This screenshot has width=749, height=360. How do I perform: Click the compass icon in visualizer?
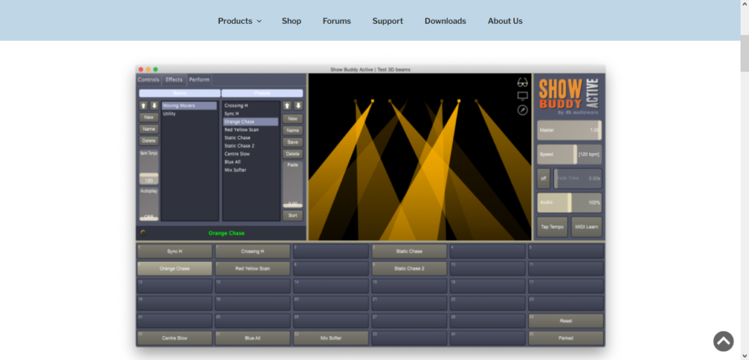522,110
